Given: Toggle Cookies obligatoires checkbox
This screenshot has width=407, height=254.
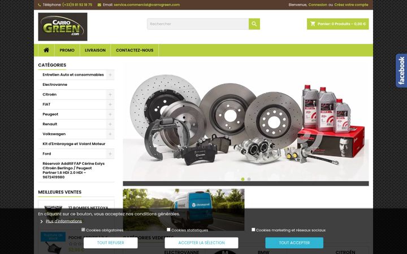Looking at the screenshot, I should (x=83, y=230).
